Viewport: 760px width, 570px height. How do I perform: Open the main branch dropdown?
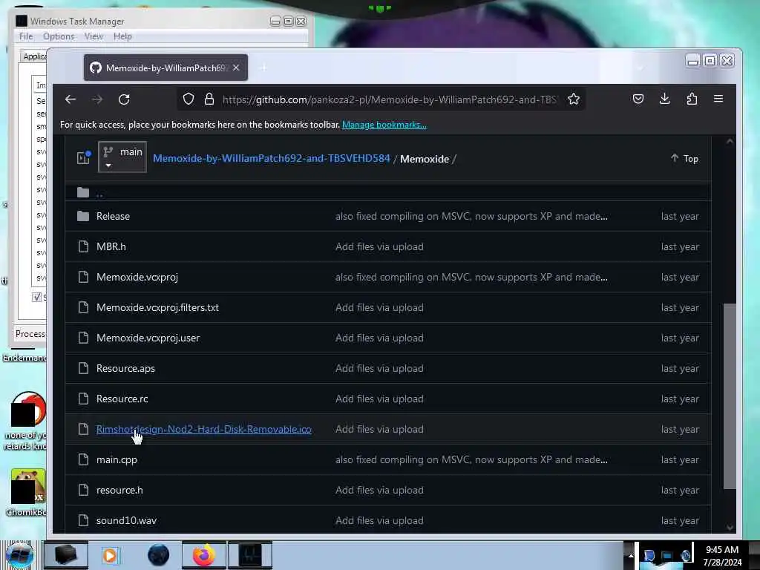pos(122,157)
